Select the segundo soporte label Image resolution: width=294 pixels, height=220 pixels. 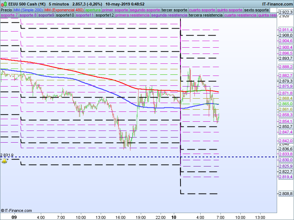pyautogui.click(x=145, y=10)
